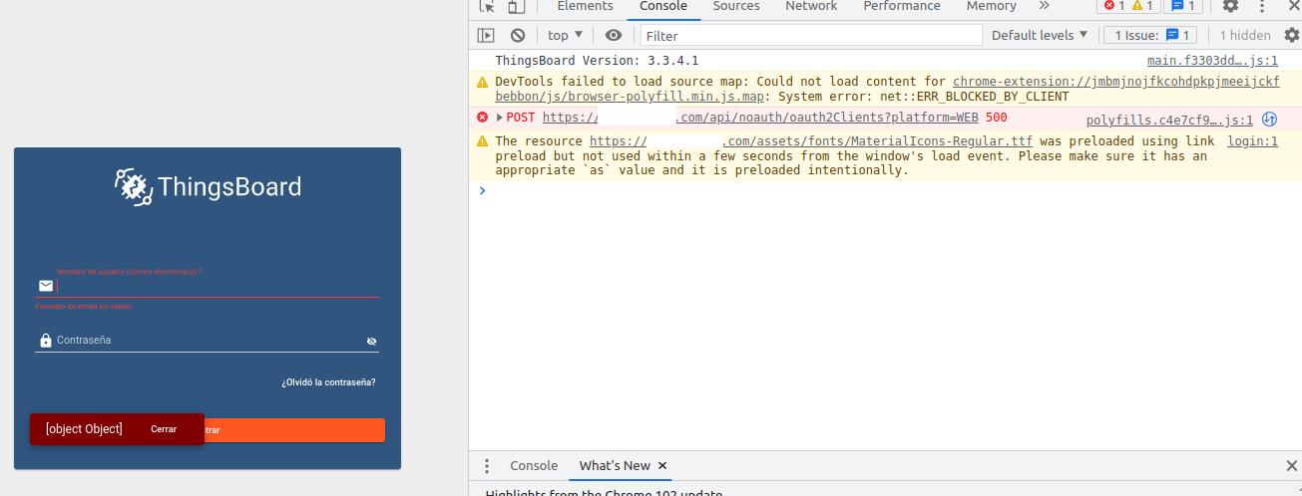Viewport: 1302px width, 496px height.
Task: Open the oauth2Clients POST request URL
Action: click(x=760, y=118)
